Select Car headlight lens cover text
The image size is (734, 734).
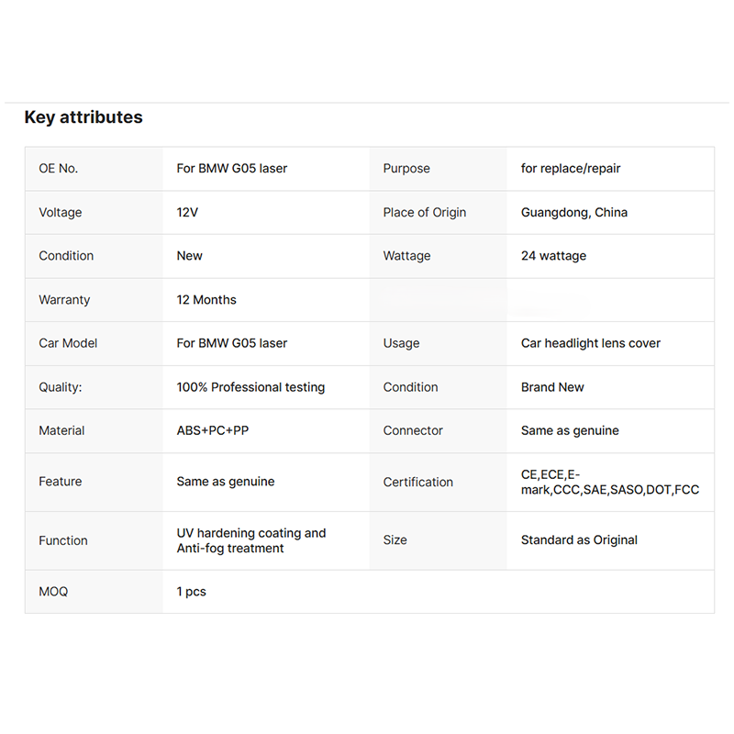tap(590, 343)
